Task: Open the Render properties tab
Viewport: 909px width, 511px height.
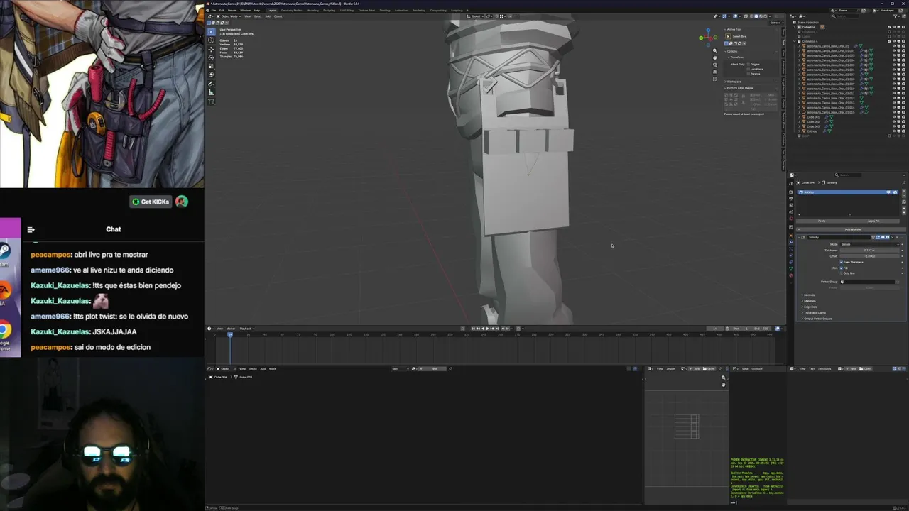Action: pyautogui.click(x=791, y=192)
